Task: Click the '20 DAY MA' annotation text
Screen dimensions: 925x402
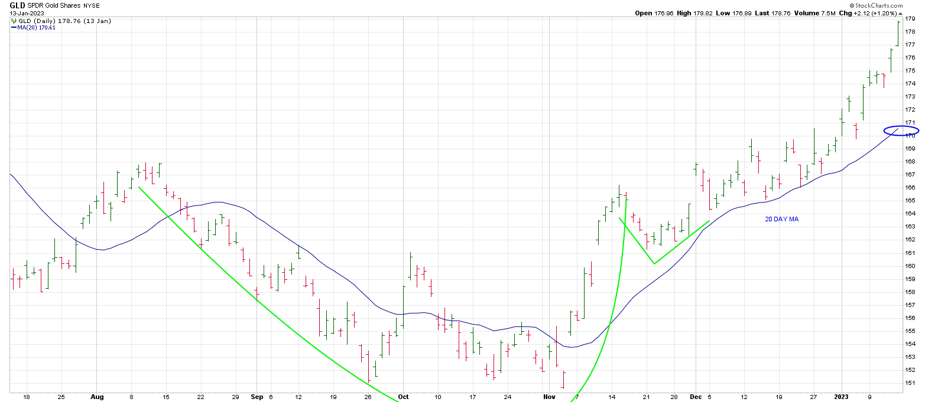Action: pyautogui.click(x=782, y=219)
